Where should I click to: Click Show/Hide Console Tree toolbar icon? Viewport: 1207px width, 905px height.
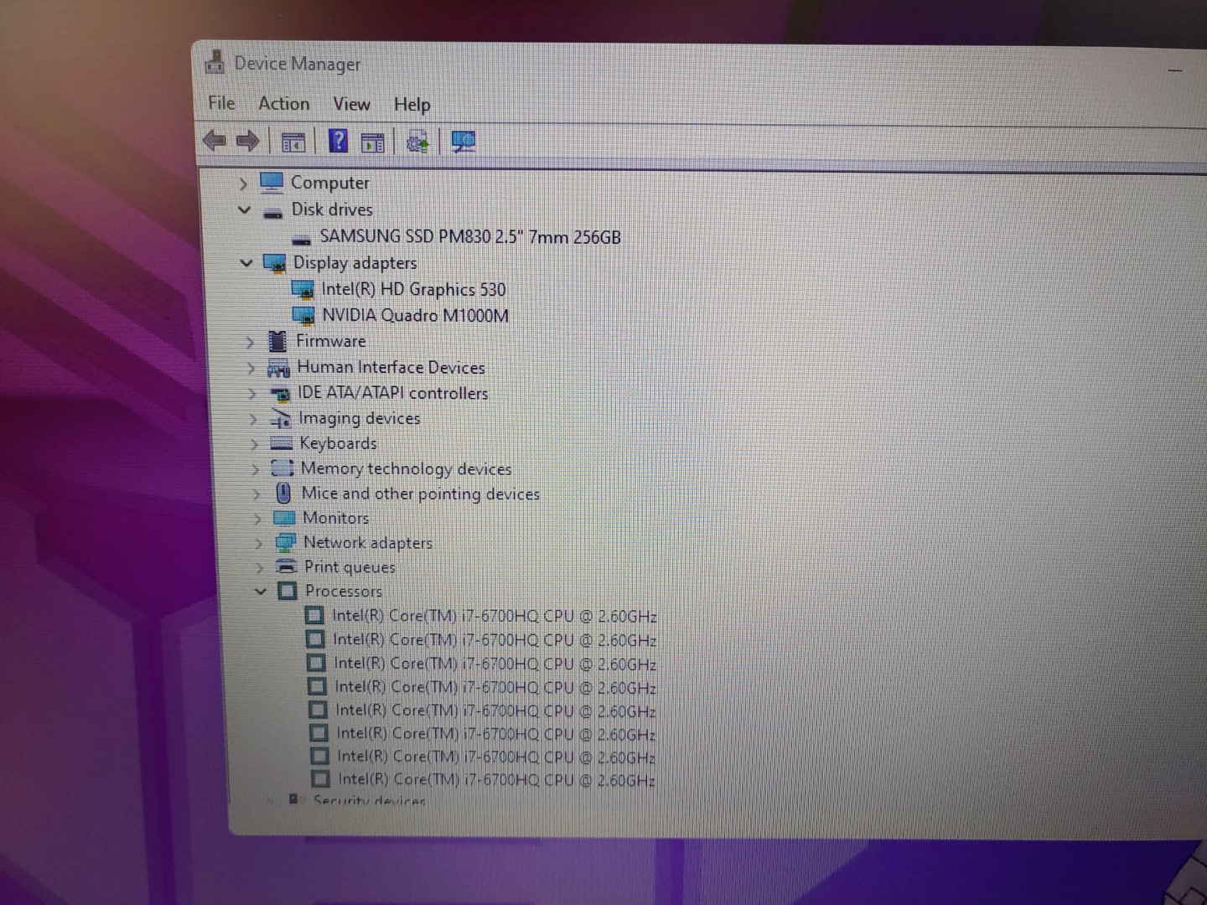[x=293, y=142]
